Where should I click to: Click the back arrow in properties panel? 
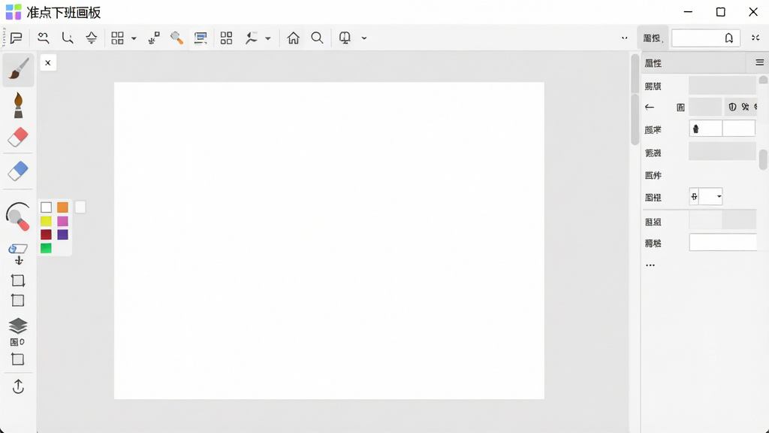[x=650, y=107]
